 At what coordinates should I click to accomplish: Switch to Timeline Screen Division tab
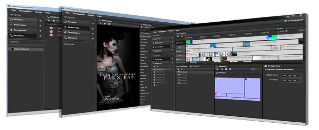tap(279, 69)
